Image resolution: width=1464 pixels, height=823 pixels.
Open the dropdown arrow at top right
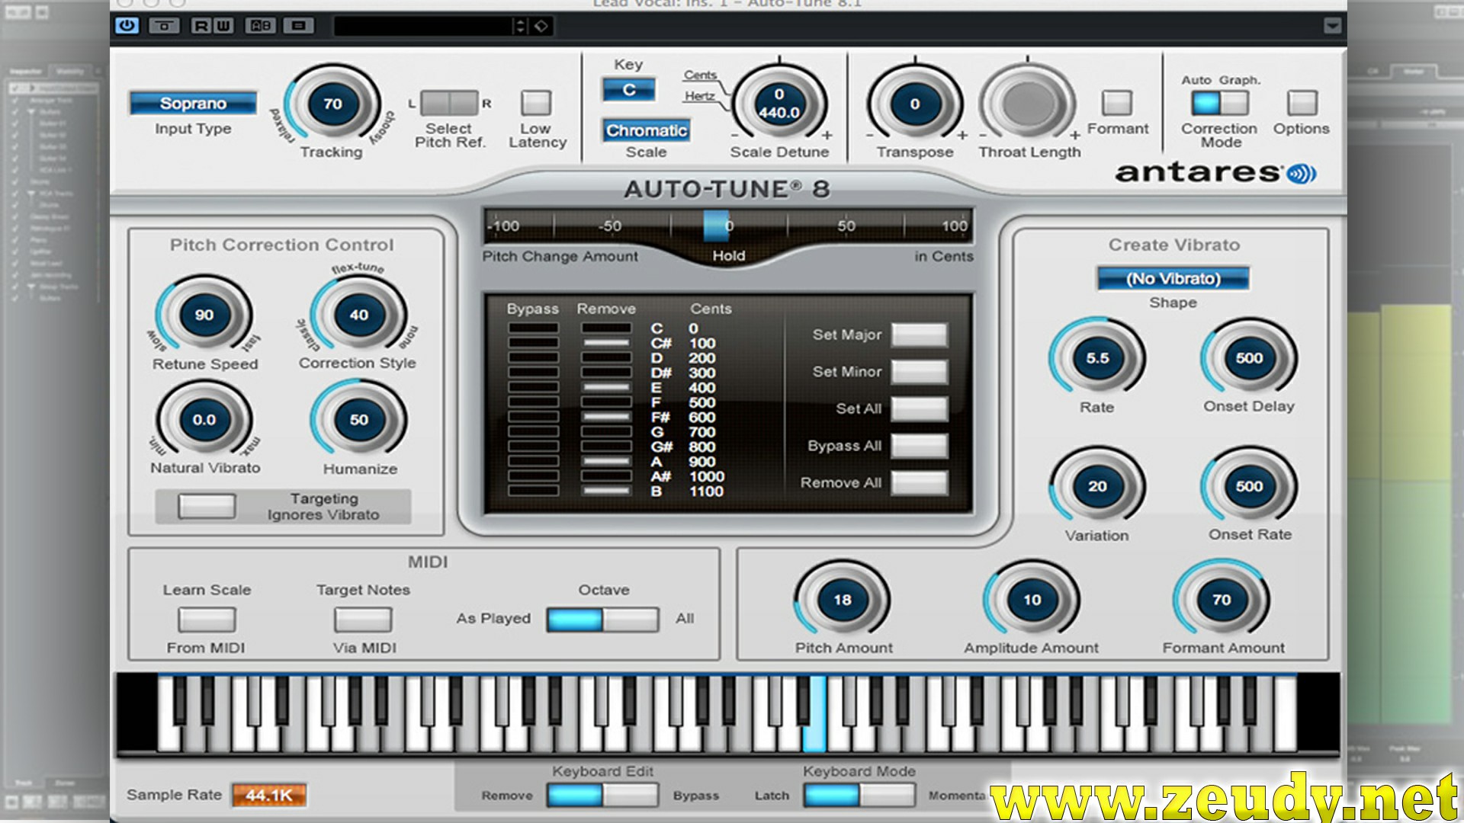pos(1333,25)
